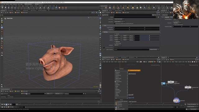Select the Grid shelf tool
The height and width of the screenshot is (112, 199).
[x=15, y=8]
